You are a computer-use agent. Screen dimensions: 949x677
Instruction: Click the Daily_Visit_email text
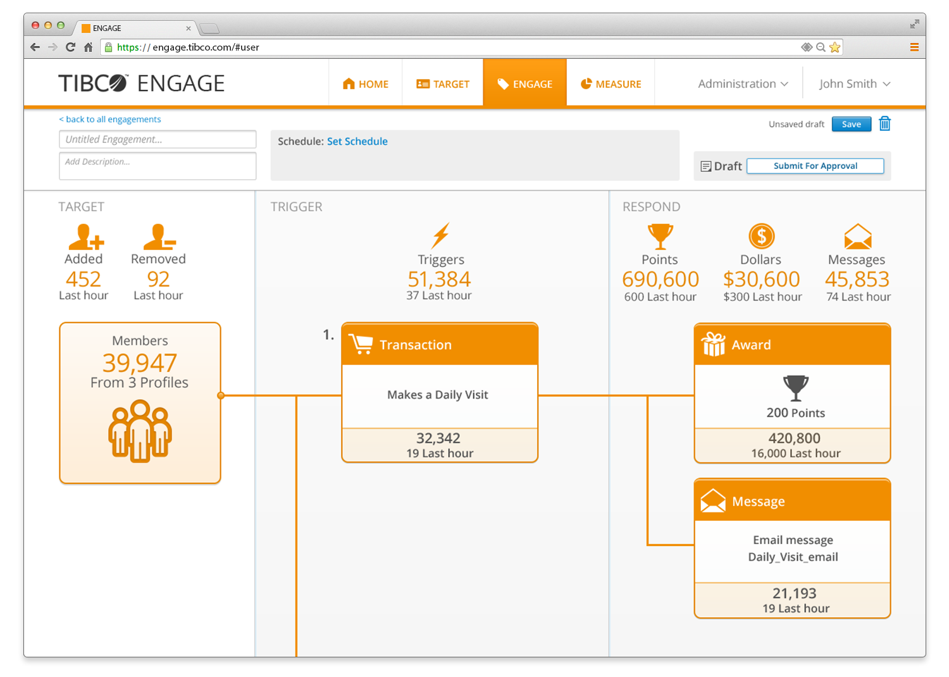793,557
